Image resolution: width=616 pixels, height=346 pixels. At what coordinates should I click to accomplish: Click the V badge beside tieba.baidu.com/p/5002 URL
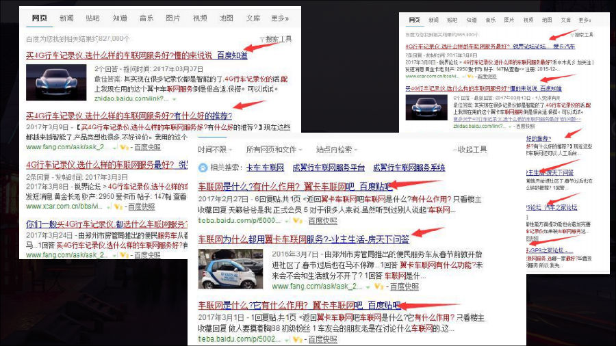pos(296,338)
